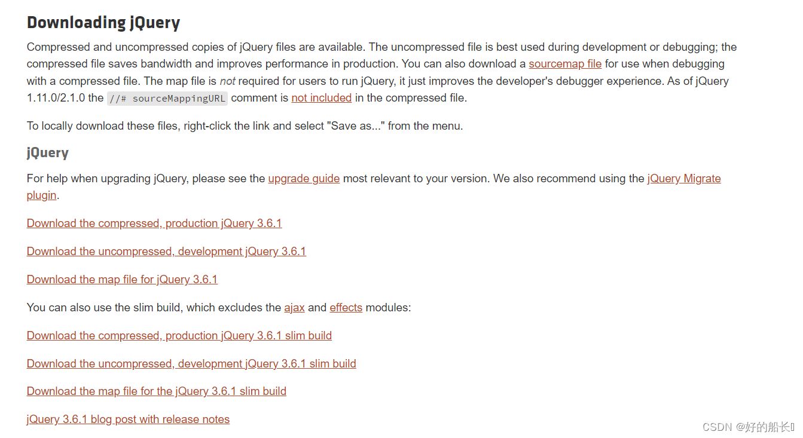Open the ajax module documentation link
The height and width of the screenshot is (438, 803).
[x=294, y=307]
